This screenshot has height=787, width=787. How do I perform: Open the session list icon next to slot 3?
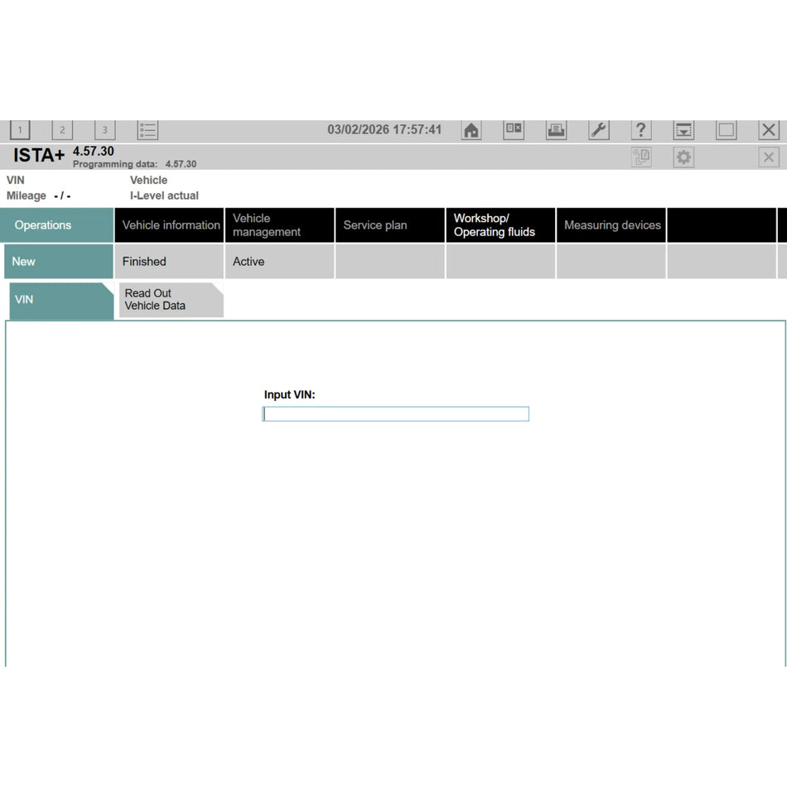tap(147, 130)
